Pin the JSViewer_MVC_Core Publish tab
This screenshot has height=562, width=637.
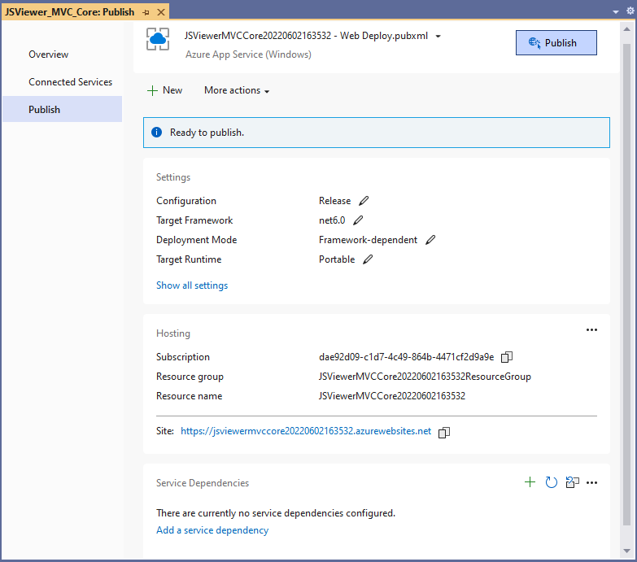(146, 12)
